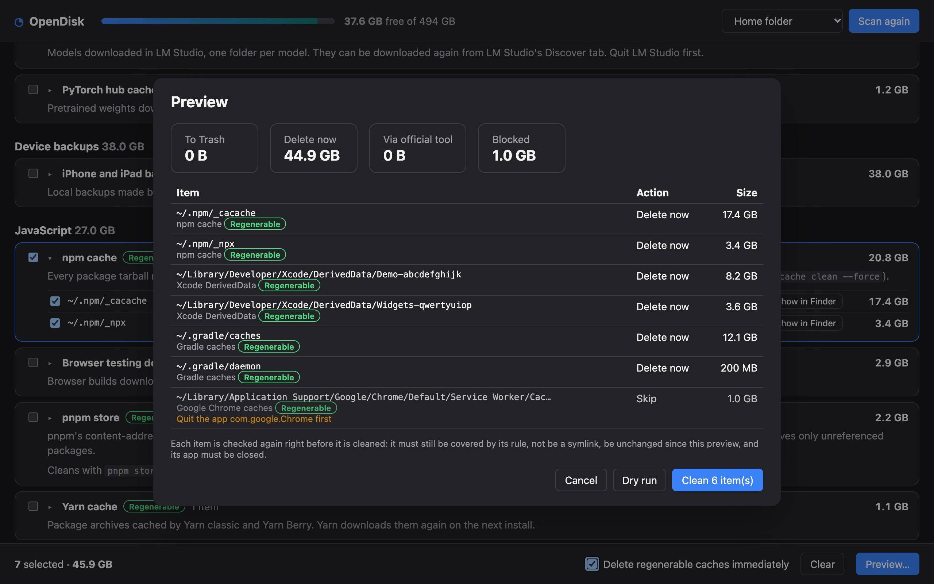Image resolution: width=934 pixels, height=584 pixels.
Task: Click the Delete now 44.9 GB card
Action: click(x=313, y=148)
